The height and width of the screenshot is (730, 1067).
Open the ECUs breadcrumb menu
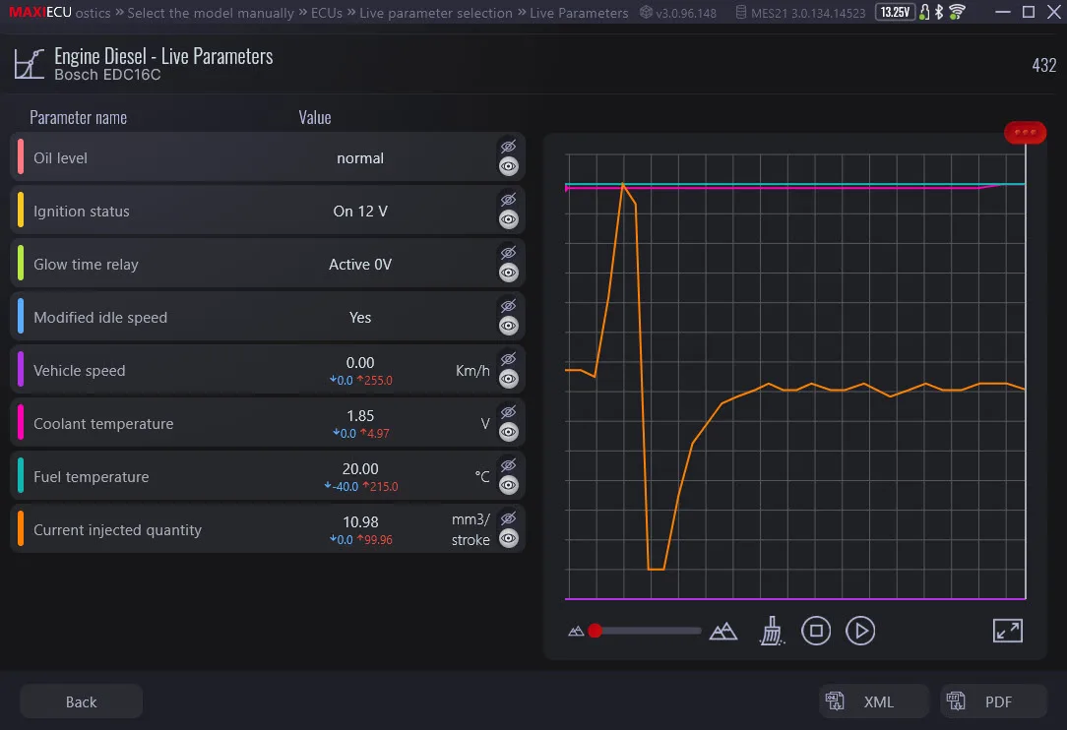tap(325, 13)
